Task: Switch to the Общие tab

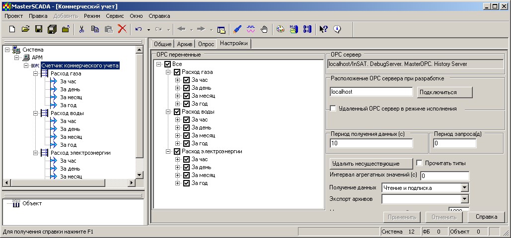Action: click(x=162, y=44)
